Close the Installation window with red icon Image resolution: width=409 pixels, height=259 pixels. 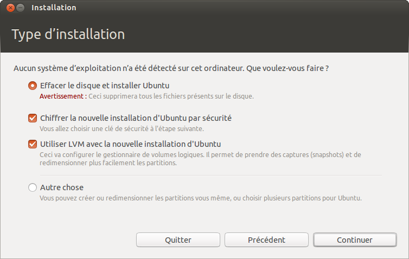click(10, 8)
